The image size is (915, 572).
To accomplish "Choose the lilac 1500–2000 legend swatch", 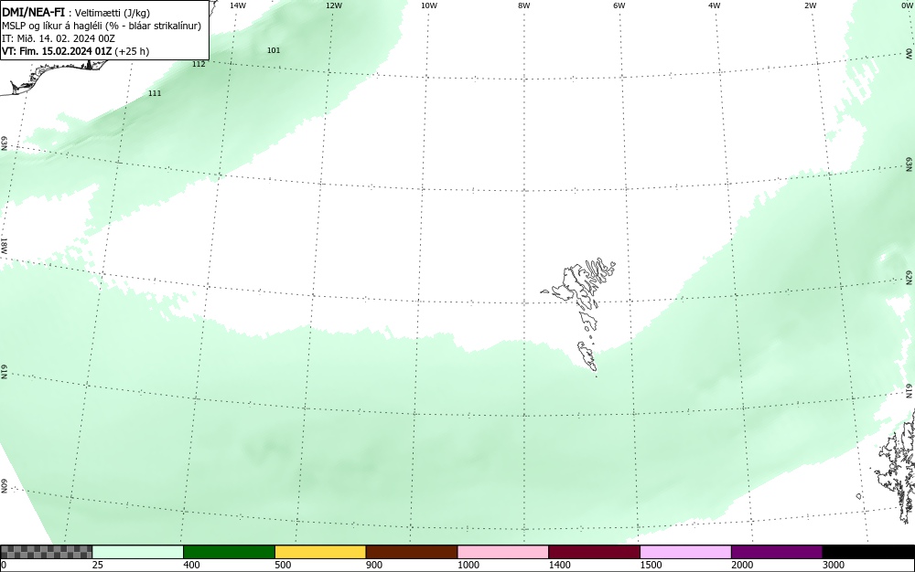I will (x=685, y=552).
